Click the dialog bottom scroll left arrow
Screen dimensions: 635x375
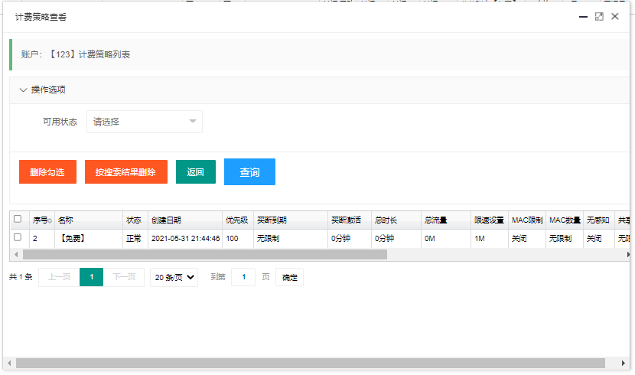9,364
